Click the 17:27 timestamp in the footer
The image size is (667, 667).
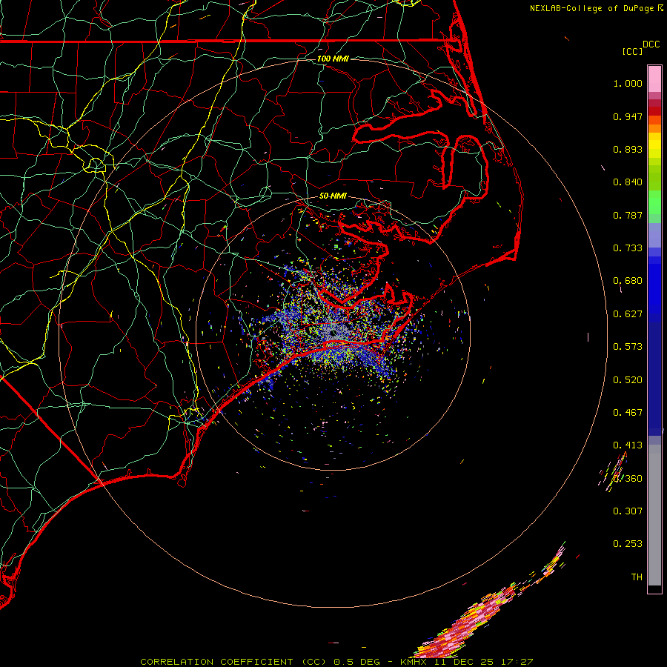517,662
